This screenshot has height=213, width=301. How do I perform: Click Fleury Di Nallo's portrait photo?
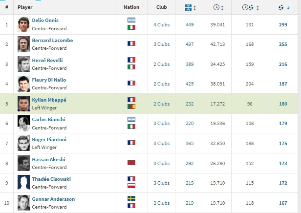click(23, 84)
